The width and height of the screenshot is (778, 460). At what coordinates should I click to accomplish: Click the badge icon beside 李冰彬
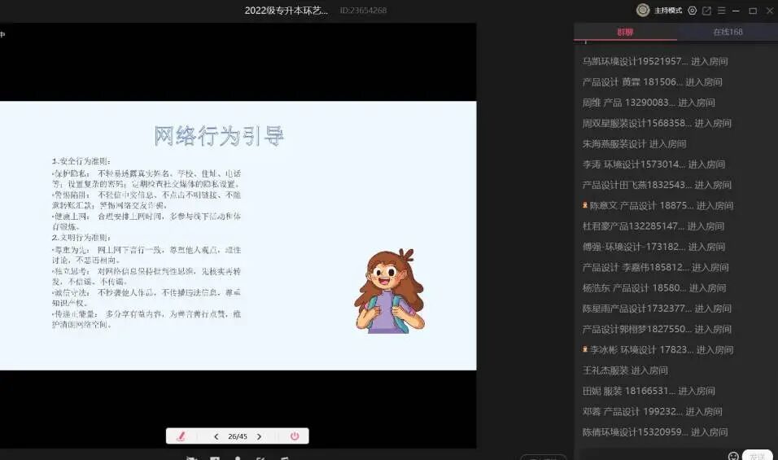(x=585, y=349)
